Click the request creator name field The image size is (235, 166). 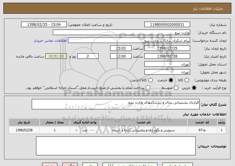(129, 41)
